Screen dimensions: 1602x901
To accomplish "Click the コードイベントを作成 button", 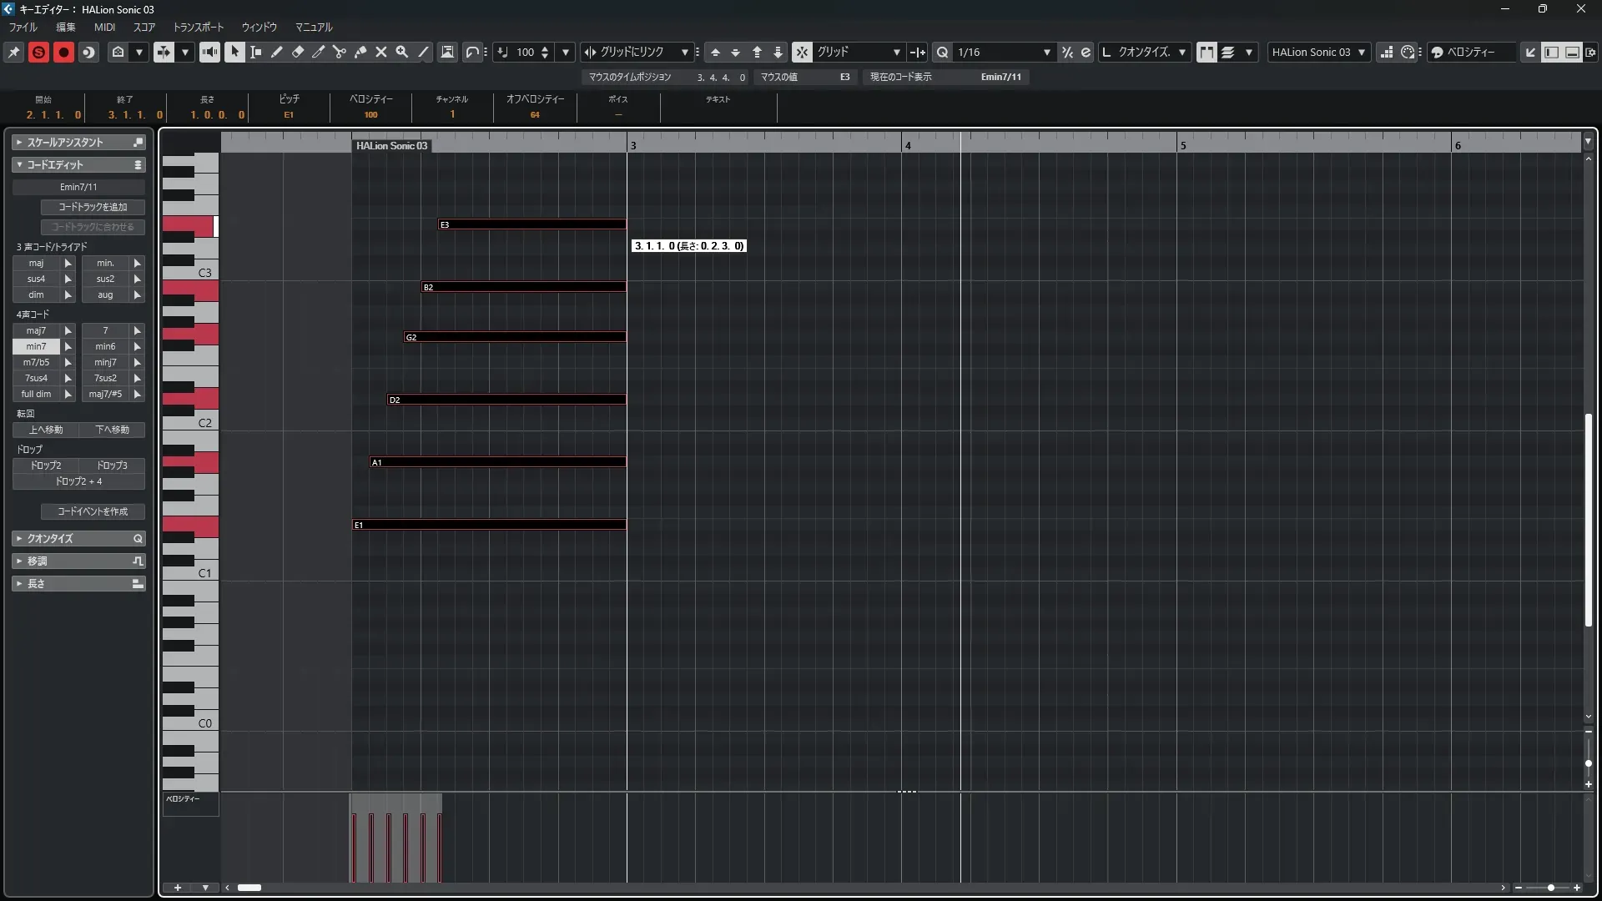I will (93, 511).
